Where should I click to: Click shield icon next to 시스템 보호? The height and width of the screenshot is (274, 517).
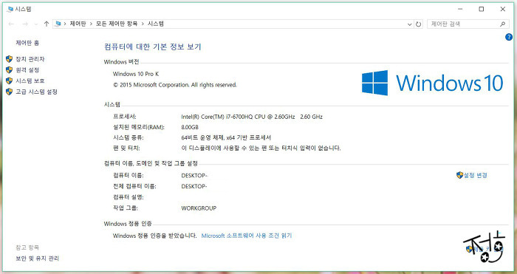click(x=9, y=81)
